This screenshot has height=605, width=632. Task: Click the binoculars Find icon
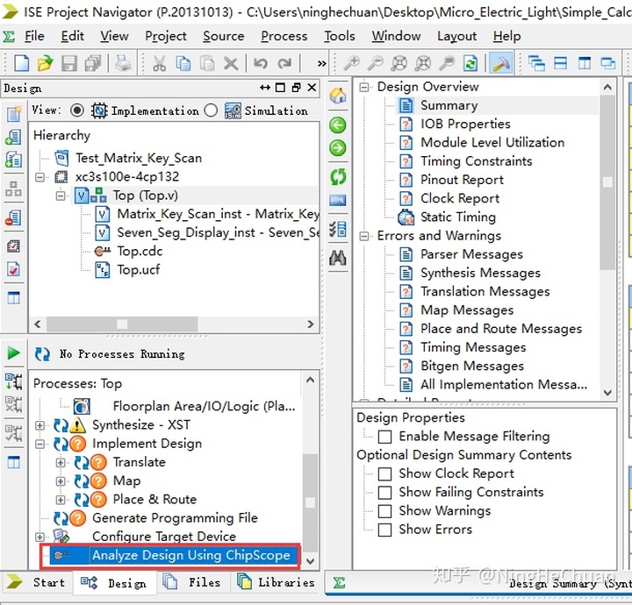tap(338, 258)
